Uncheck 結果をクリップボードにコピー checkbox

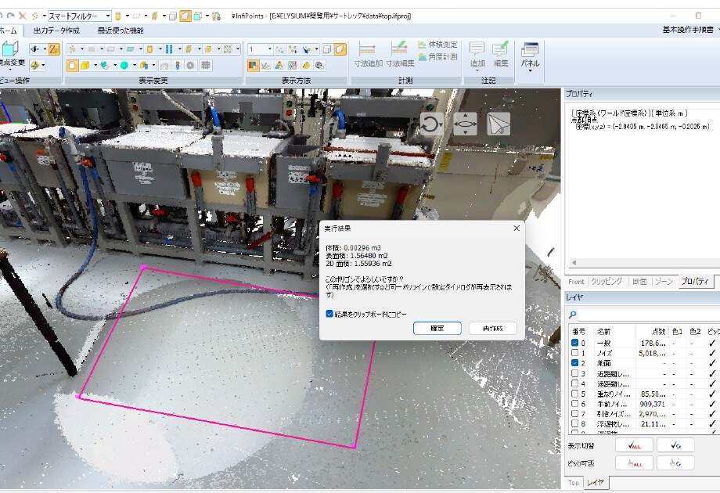click(329, 314)
